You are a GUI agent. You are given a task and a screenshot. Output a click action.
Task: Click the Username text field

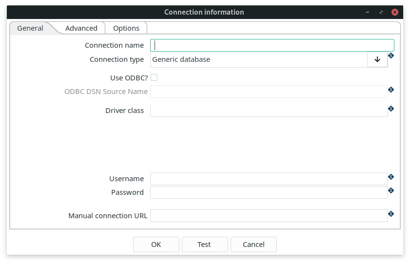coord(269,179)
